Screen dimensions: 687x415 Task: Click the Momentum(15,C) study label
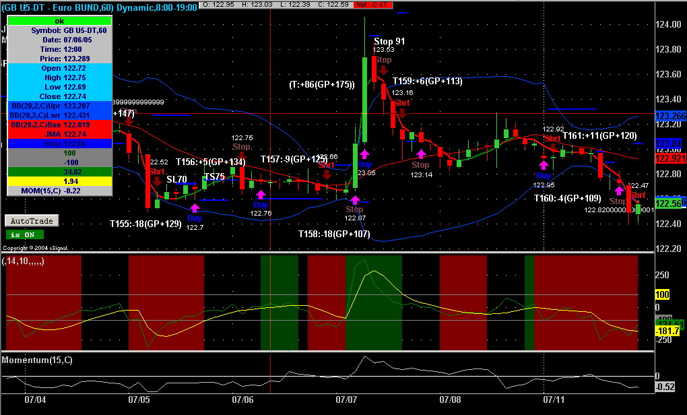pos(37,360)
